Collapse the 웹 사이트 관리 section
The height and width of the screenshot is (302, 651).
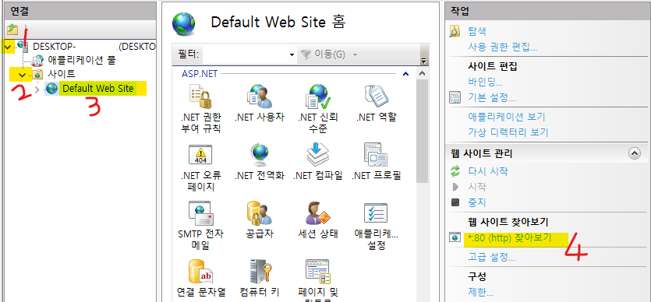pyautogui.click(x=635, y=153)
